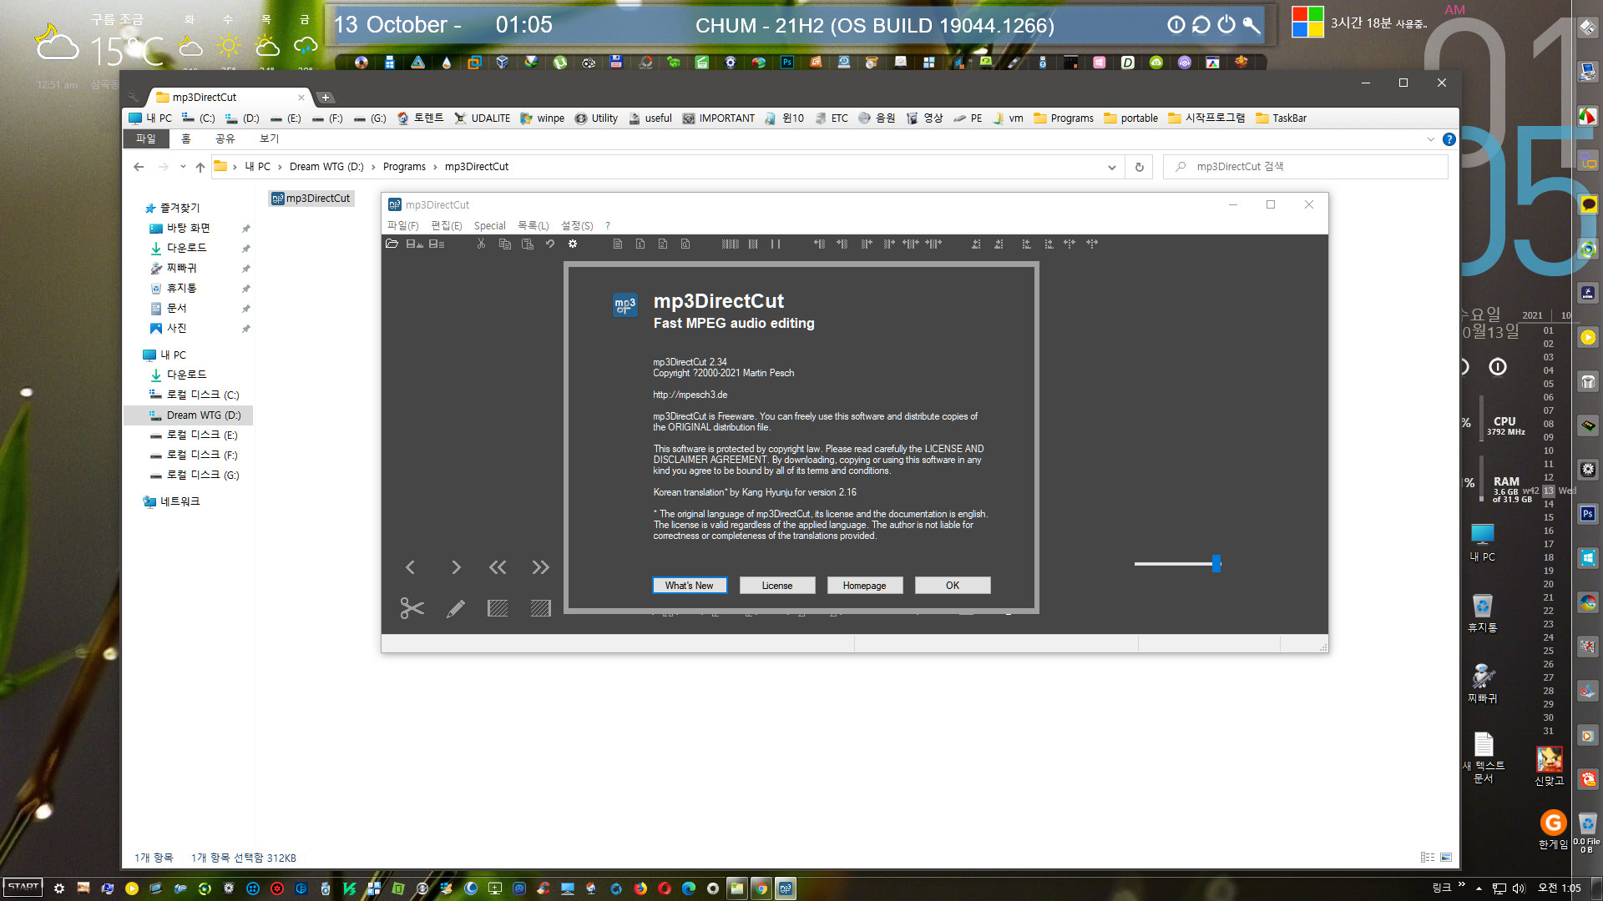Open the 목록(L) menu

point(533,225)
